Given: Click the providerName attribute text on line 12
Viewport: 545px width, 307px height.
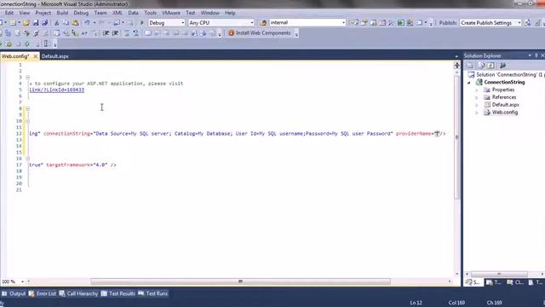Looking at the screenshot, I should point(413,134).
